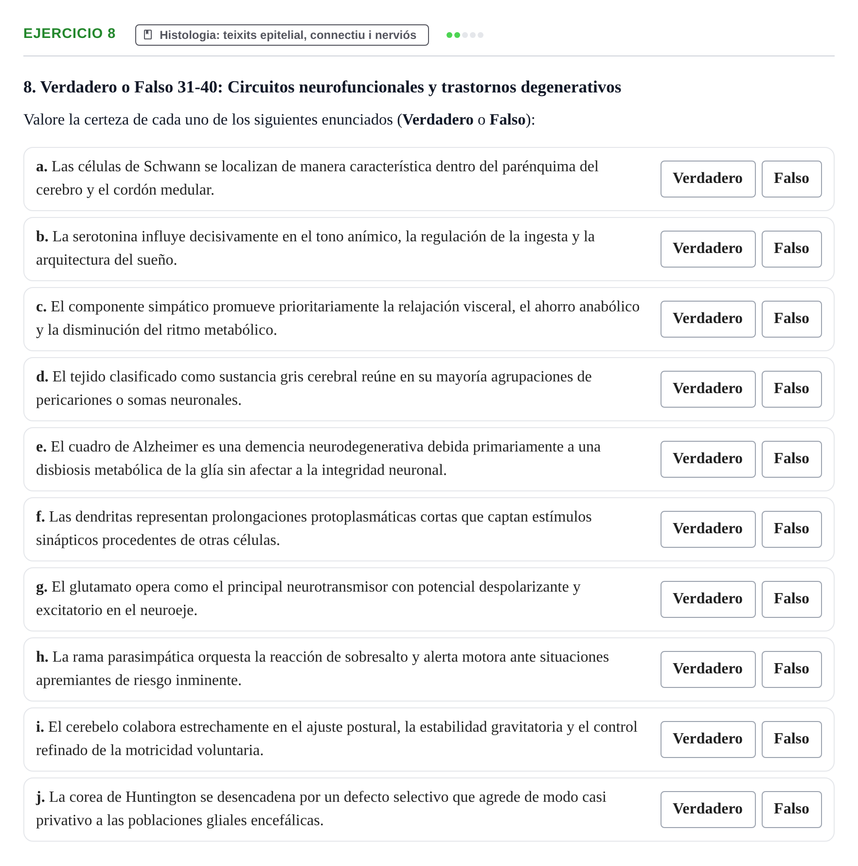Open the Histologia topic tag

[x=282, y=35]
